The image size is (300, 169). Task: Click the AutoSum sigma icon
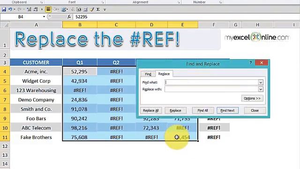pos(98,9)
